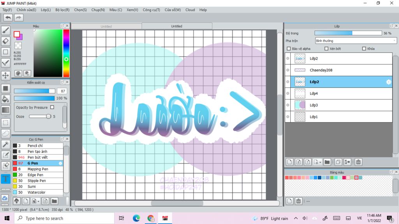Screen dimensions: 399x224
Task: Select the transparent color swatch
Action: click(18, 45)
